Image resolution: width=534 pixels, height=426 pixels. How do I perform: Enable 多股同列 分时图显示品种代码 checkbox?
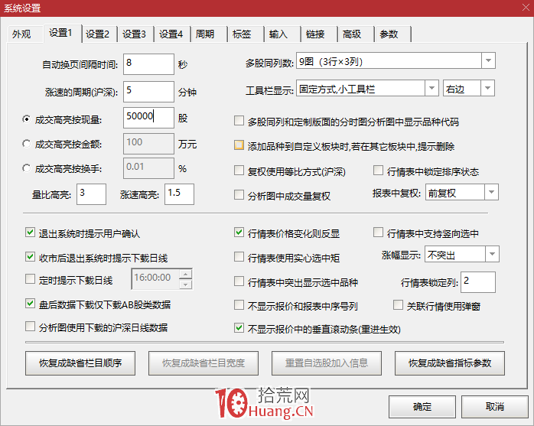239,121
